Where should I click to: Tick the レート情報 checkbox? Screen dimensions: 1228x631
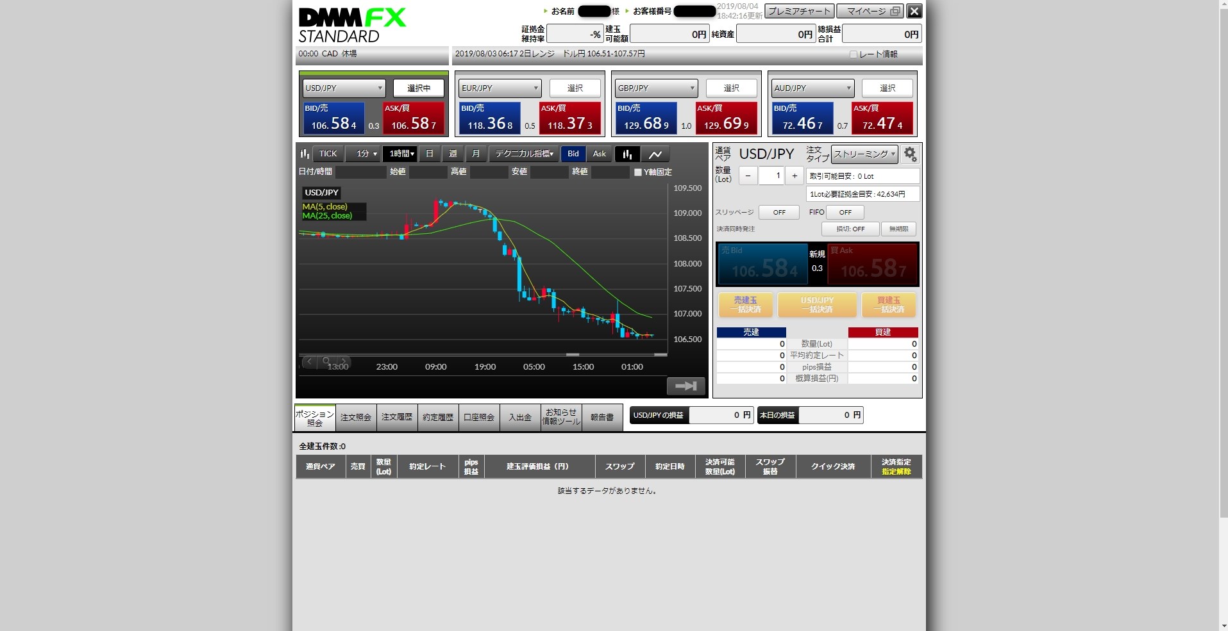pyautogui.click(x=853, y=54)
